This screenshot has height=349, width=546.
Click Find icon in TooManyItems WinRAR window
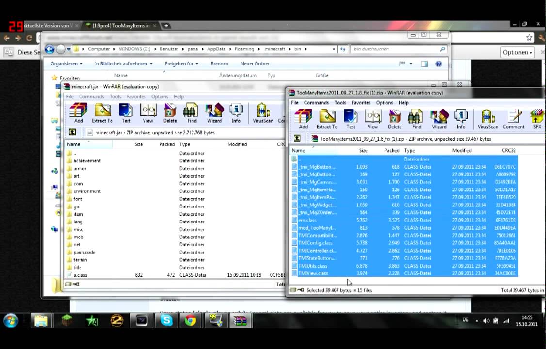[417, 119]
